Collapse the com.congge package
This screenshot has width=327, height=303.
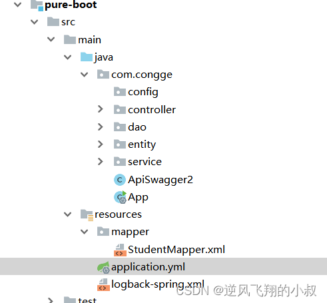coord(85,75)
